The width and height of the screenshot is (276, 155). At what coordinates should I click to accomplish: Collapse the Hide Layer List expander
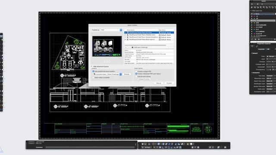pyautogui.click(x=251, y=11)
